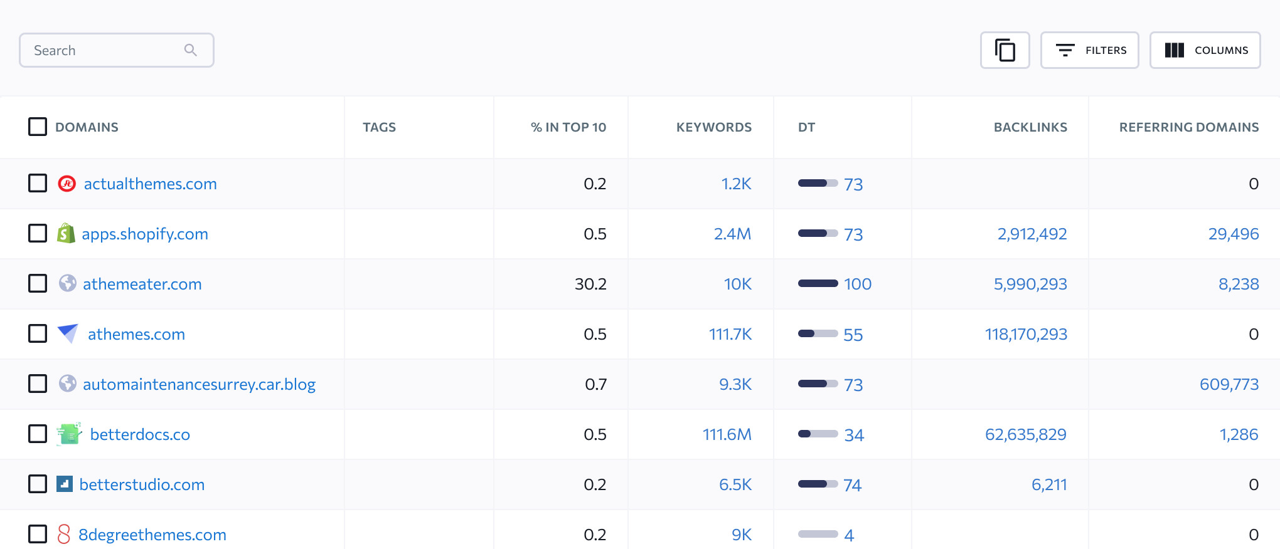Tick the betterstudio.com row checkbox
Screen dimensions: 1280x549
pyautogui.click(x=38, y=484)
